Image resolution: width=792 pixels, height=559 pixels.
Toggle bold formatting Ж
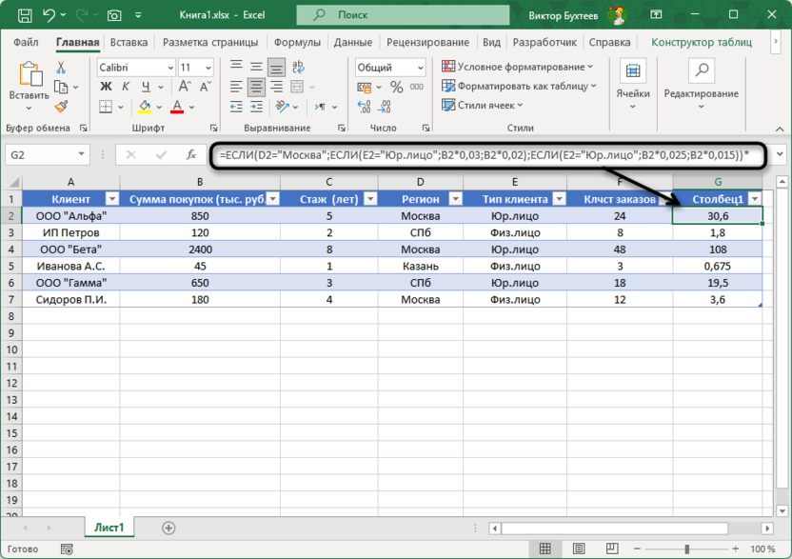click(107, 88)
